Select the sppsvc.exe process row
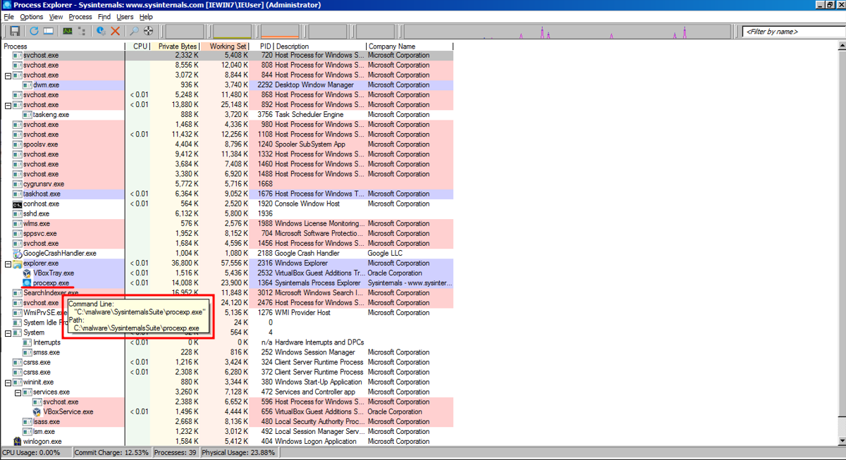Image resolution: width=846 pixels, height=460 pixels. [227, 233]
